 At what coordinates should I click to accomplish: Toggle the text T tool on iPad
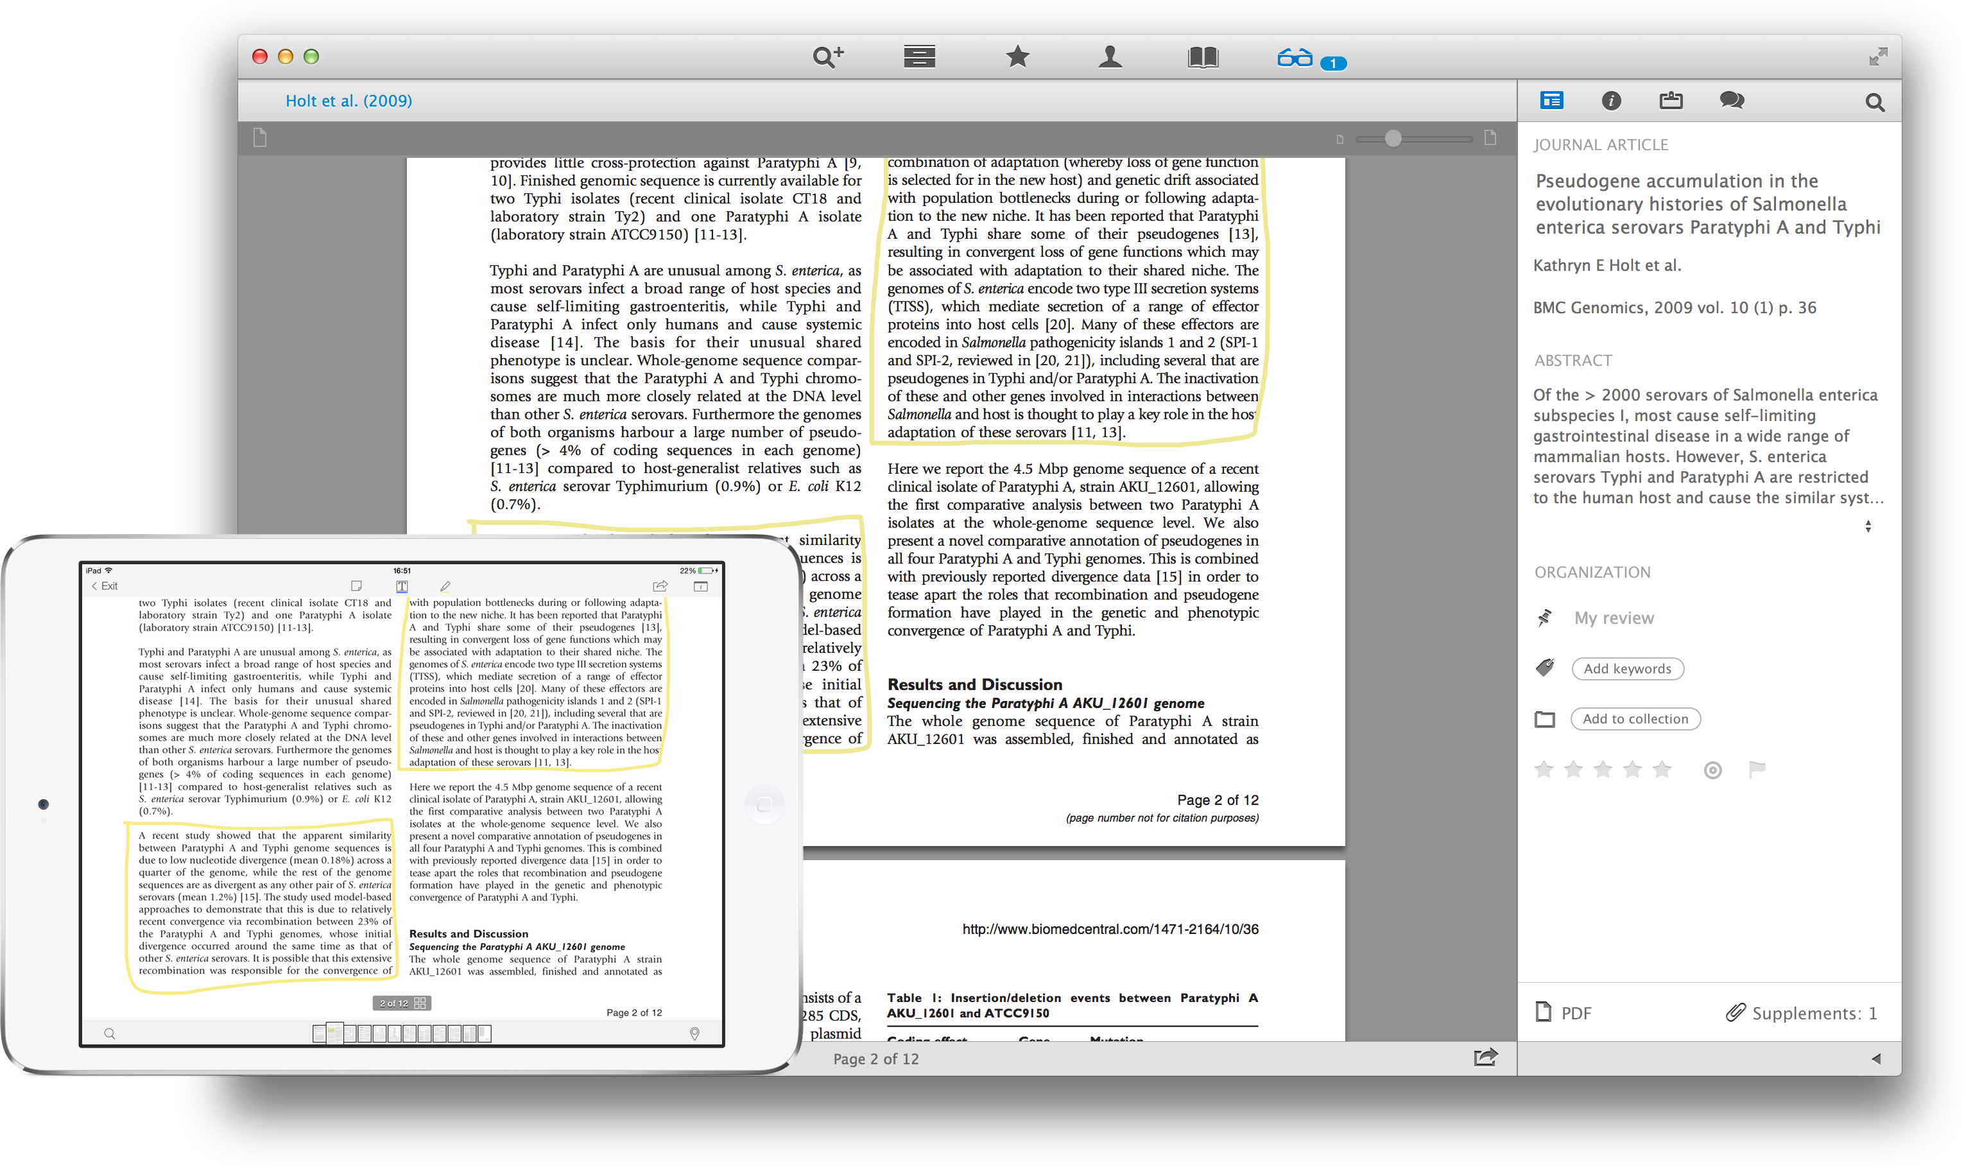(x=401, y=586)
